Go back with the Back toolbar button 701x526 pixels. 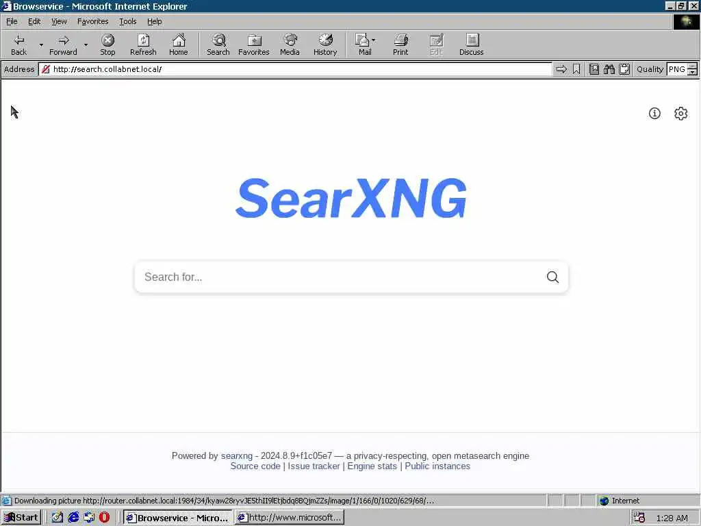click(18, 45)
